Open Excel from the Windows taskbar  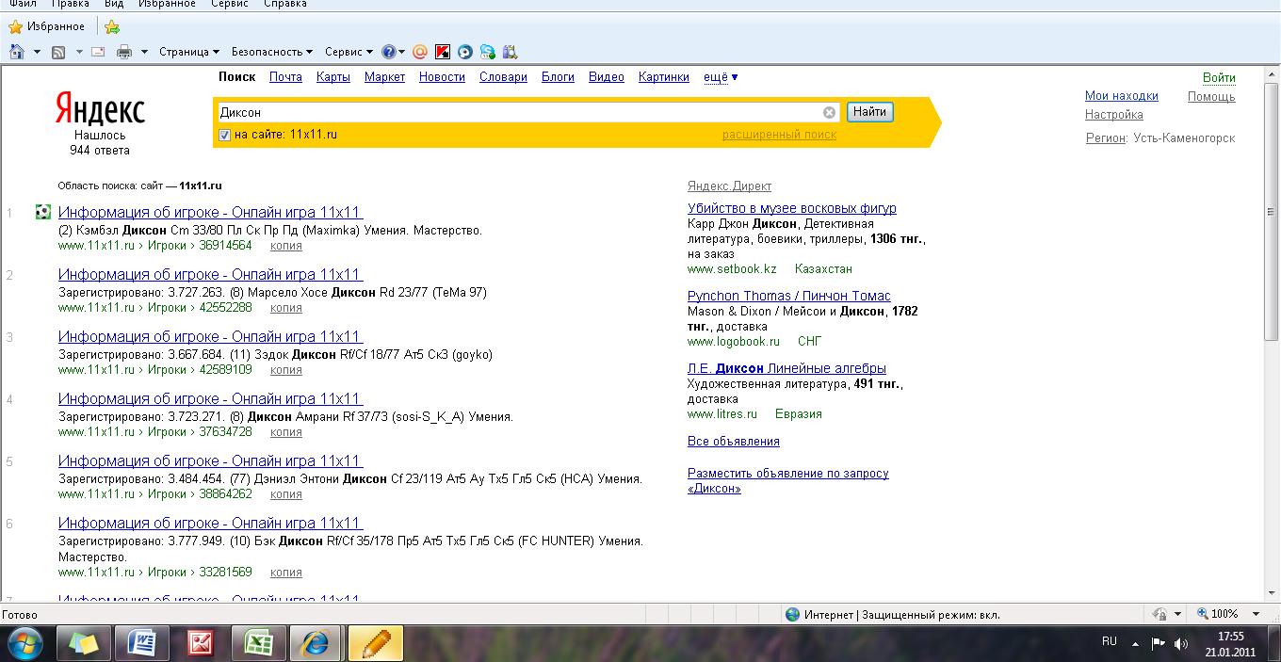tap(258, 643)
